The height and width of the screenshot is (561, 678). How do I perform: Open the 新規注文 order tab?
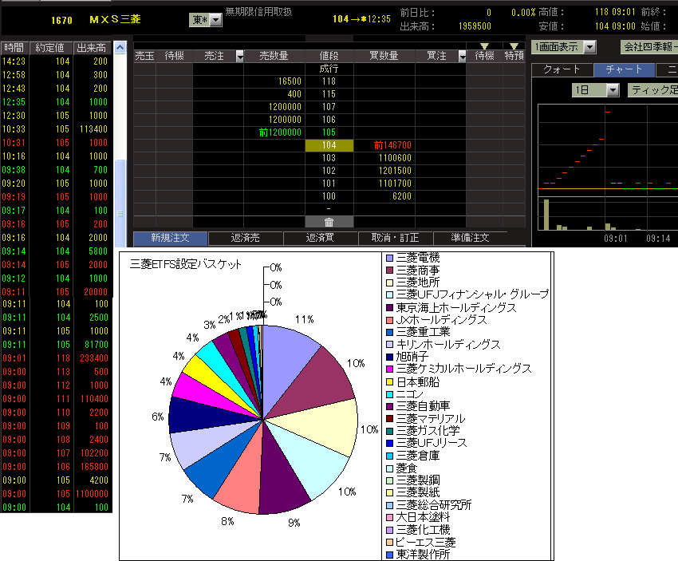[x=169, y=238]
